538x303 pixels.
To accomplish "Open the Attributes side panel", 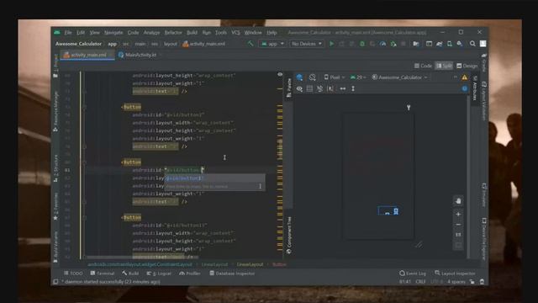I will (475, 88).
